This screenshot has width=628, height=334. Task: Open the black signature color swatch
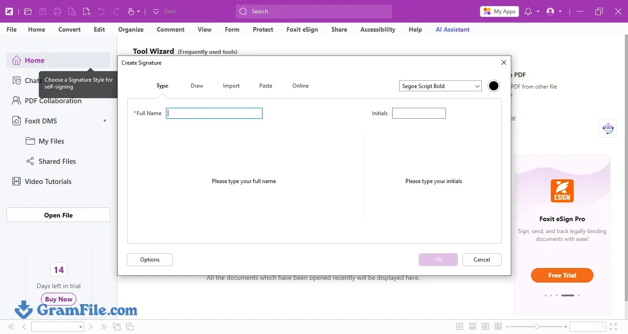494,86
